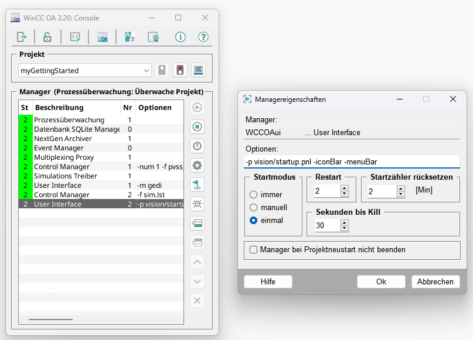The image size is (473, 340).
Task: Increase the Sekunden bis Kill value
Action: coord(344,222)
